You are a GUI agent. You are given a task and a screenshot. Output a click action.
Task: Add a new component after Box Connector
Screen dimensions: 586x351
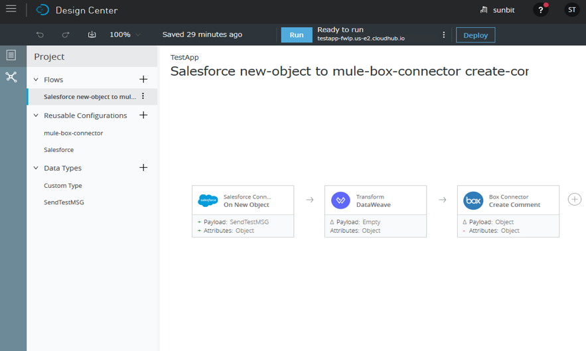point(575,199)
